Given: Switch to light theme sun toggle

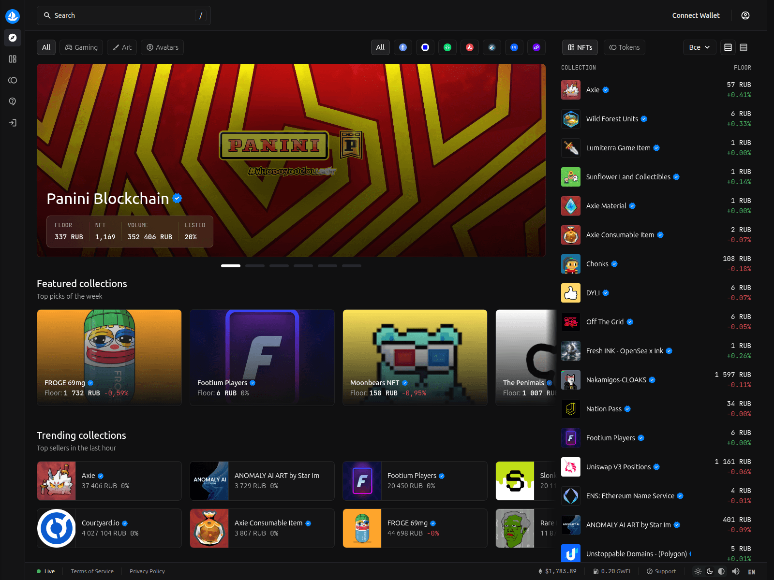Looking at the screenshot, I should point(698,571).
